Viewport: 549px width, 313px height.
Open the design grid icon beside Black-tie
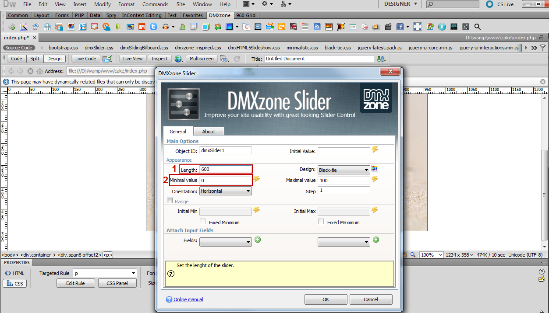[375, 168]
